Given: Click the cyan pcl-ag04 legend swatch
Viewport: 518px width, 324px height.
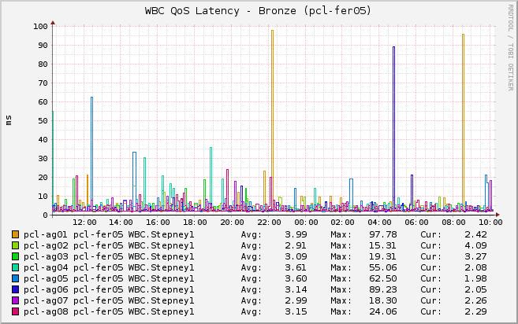Looking at the screenshot, I should 15,267.
